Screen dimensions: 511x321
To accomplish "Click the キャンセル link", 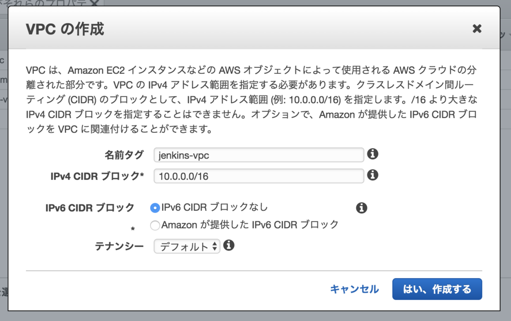I will pos(354,289).
